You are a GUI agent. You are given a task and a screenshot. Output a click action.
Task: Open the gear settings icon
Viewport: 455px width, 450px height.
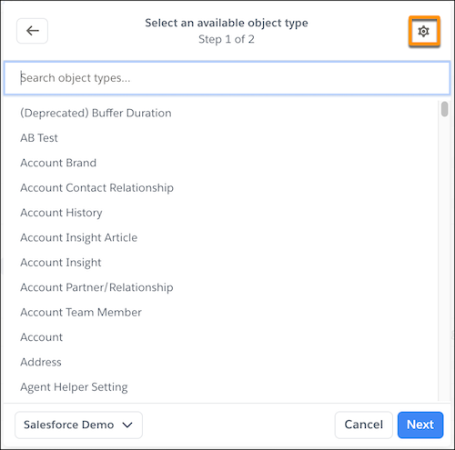click(424, 31)
